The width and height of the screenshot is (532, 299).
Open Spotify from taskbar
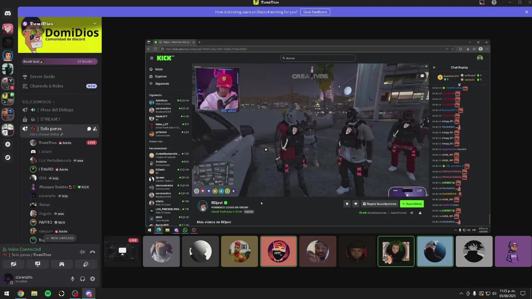[x=48, y=294]
